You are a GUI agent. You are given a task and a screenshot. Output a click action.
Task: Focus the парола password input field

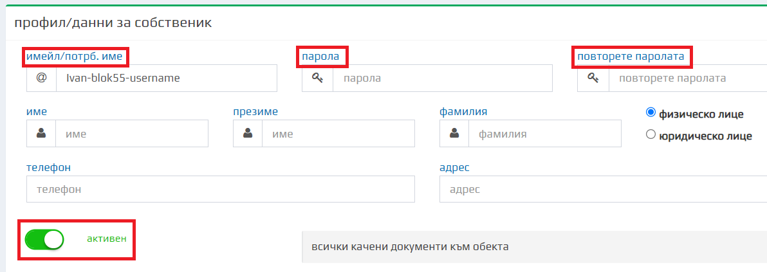[441, 78]
